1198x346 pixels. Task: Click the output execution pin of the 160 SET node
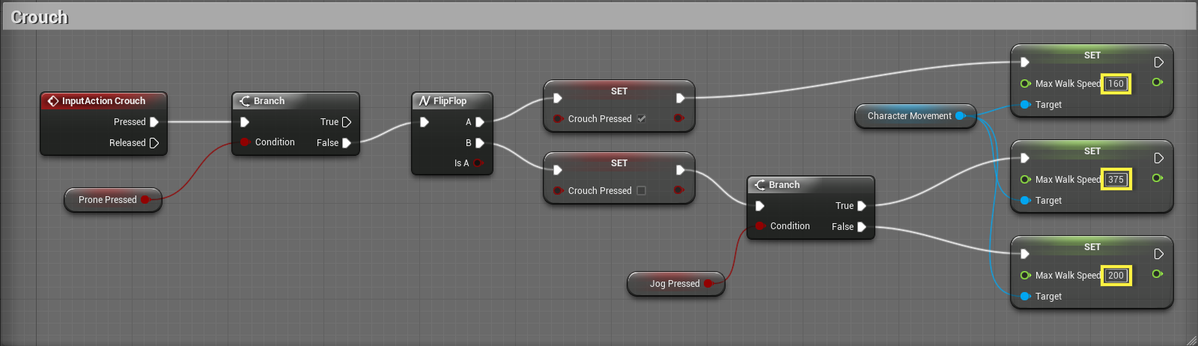(1158, 62)
